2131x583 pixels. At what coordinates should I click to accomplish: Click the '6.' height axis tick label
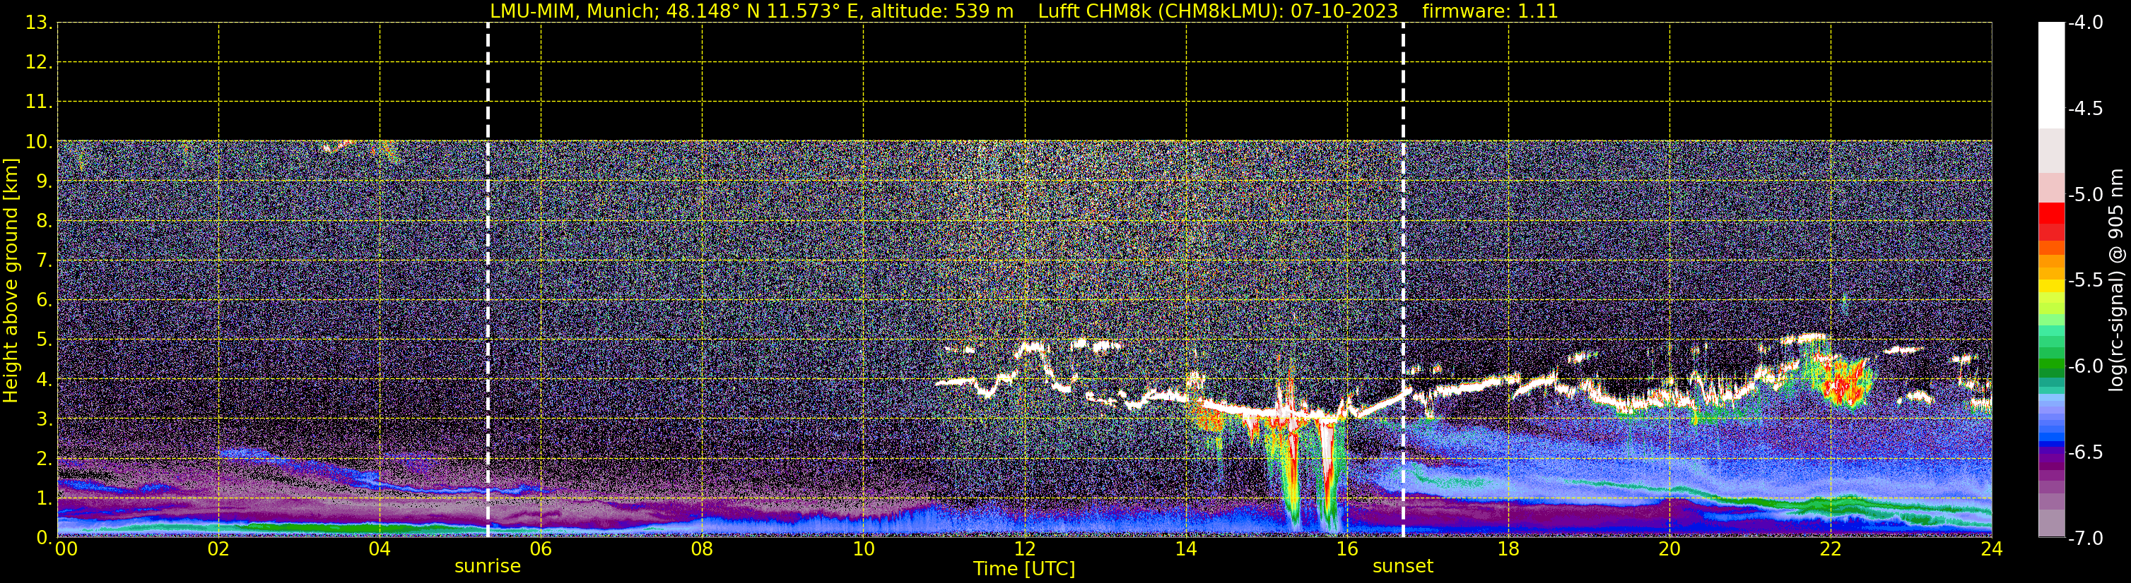[44, 301]
